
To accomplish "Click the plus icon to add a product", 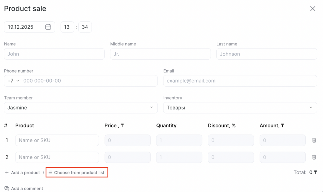I will (7, 173).
